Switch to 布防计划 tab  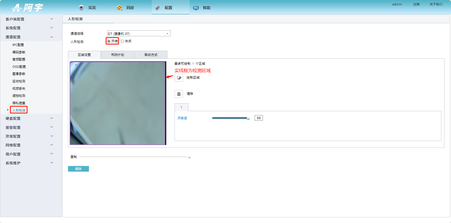(x=118, y=55)
